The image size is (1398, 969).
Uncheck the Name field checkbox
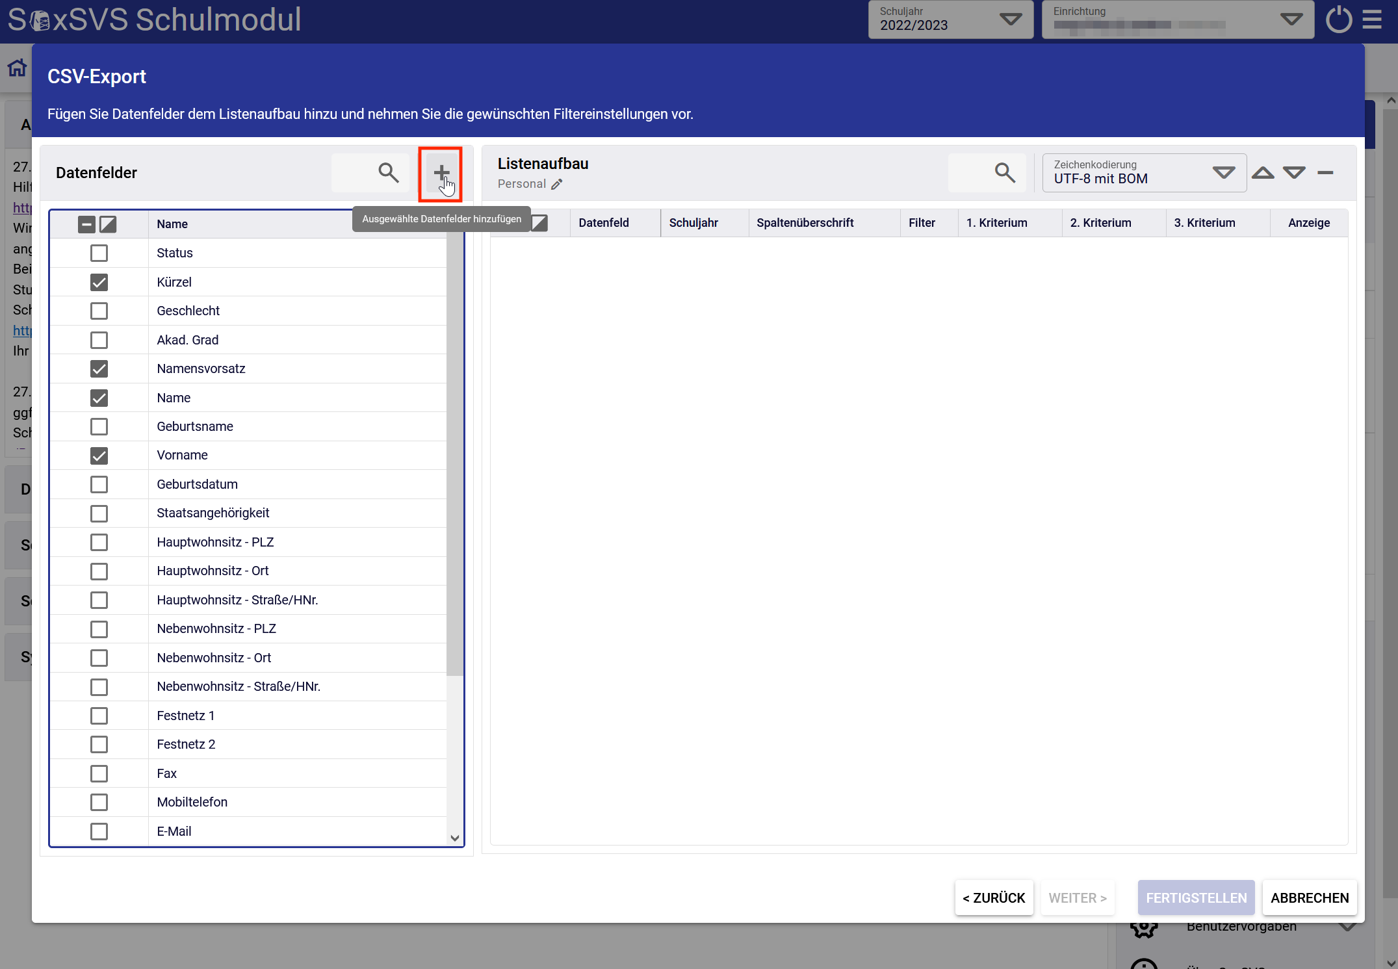click(x=99, y=398)
